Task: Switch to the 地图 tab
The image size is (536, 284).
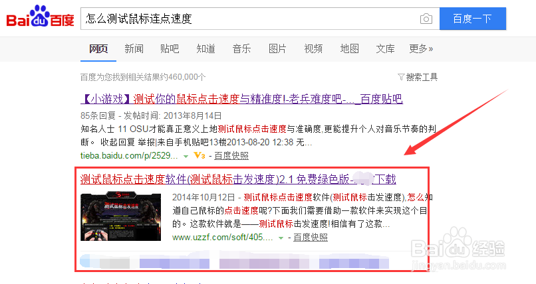Action: pos(349,48)
